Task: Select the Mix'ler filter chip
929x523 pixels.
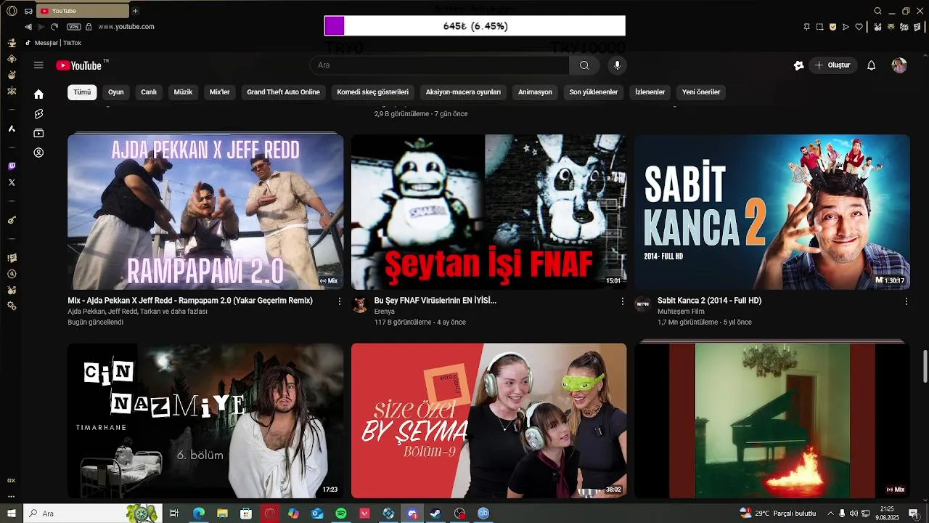Action: click(x=220, y=92)
